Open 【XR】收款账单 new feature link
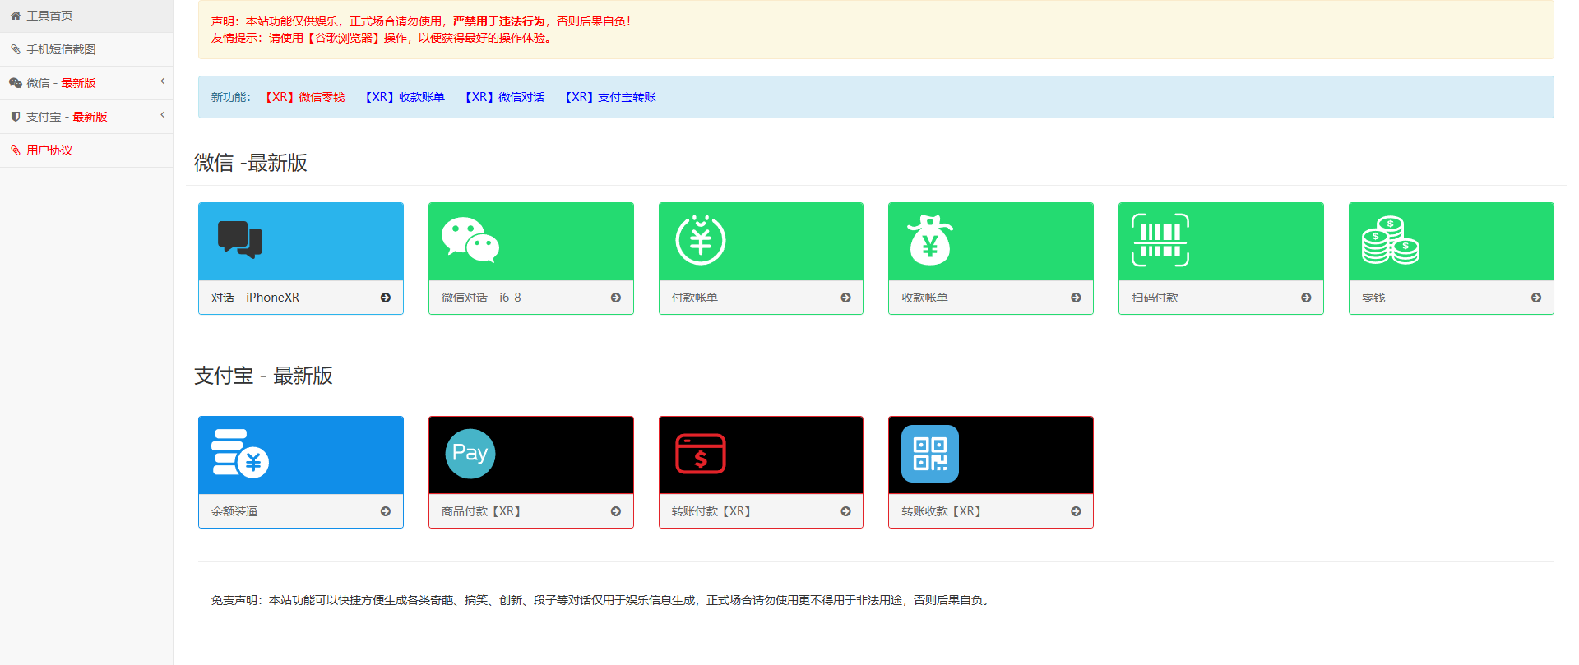 click(x=403, y=97)
